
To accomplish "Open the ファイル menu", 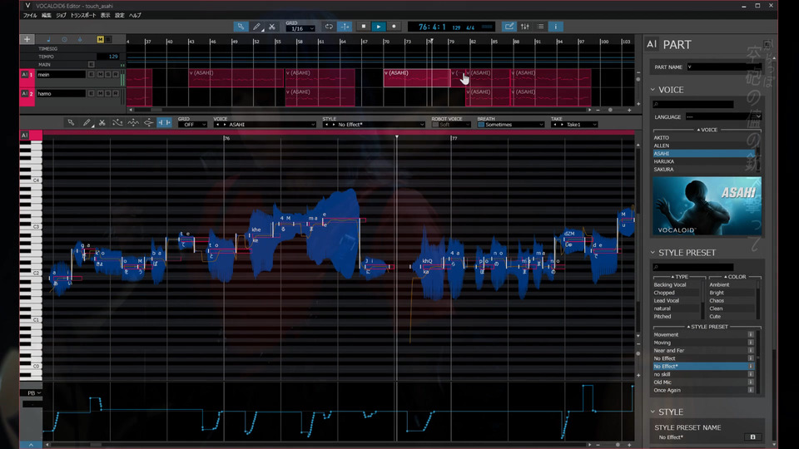I will coord(30,15).
